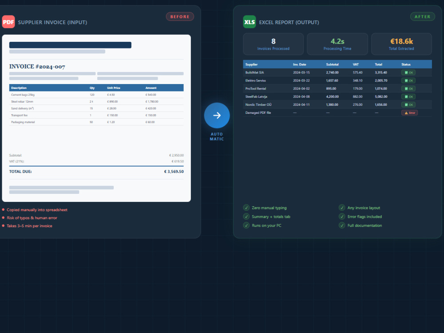Click the Total Extracted stat card
The height and width of the screenshot is (333, 444).
(401, 44)
